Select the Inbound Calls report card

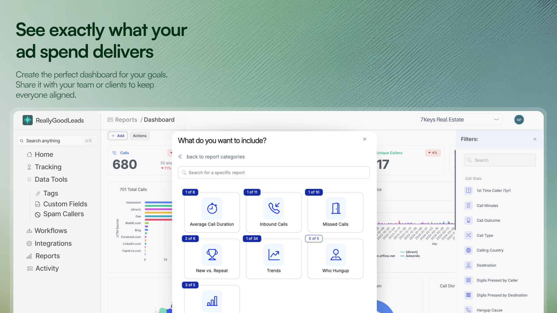pyautogui.click(x=274, y=212)
